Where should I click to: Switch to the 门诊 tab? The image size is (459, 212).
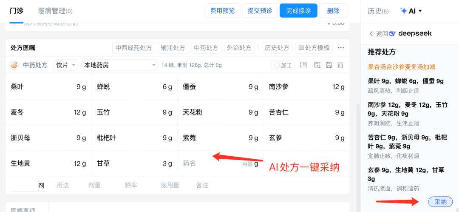[17, 11]
